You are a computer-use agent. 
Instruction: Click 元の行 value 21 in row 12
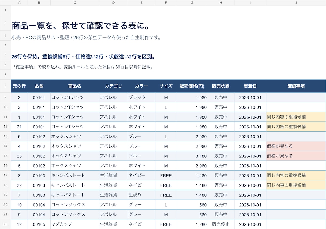19,127
